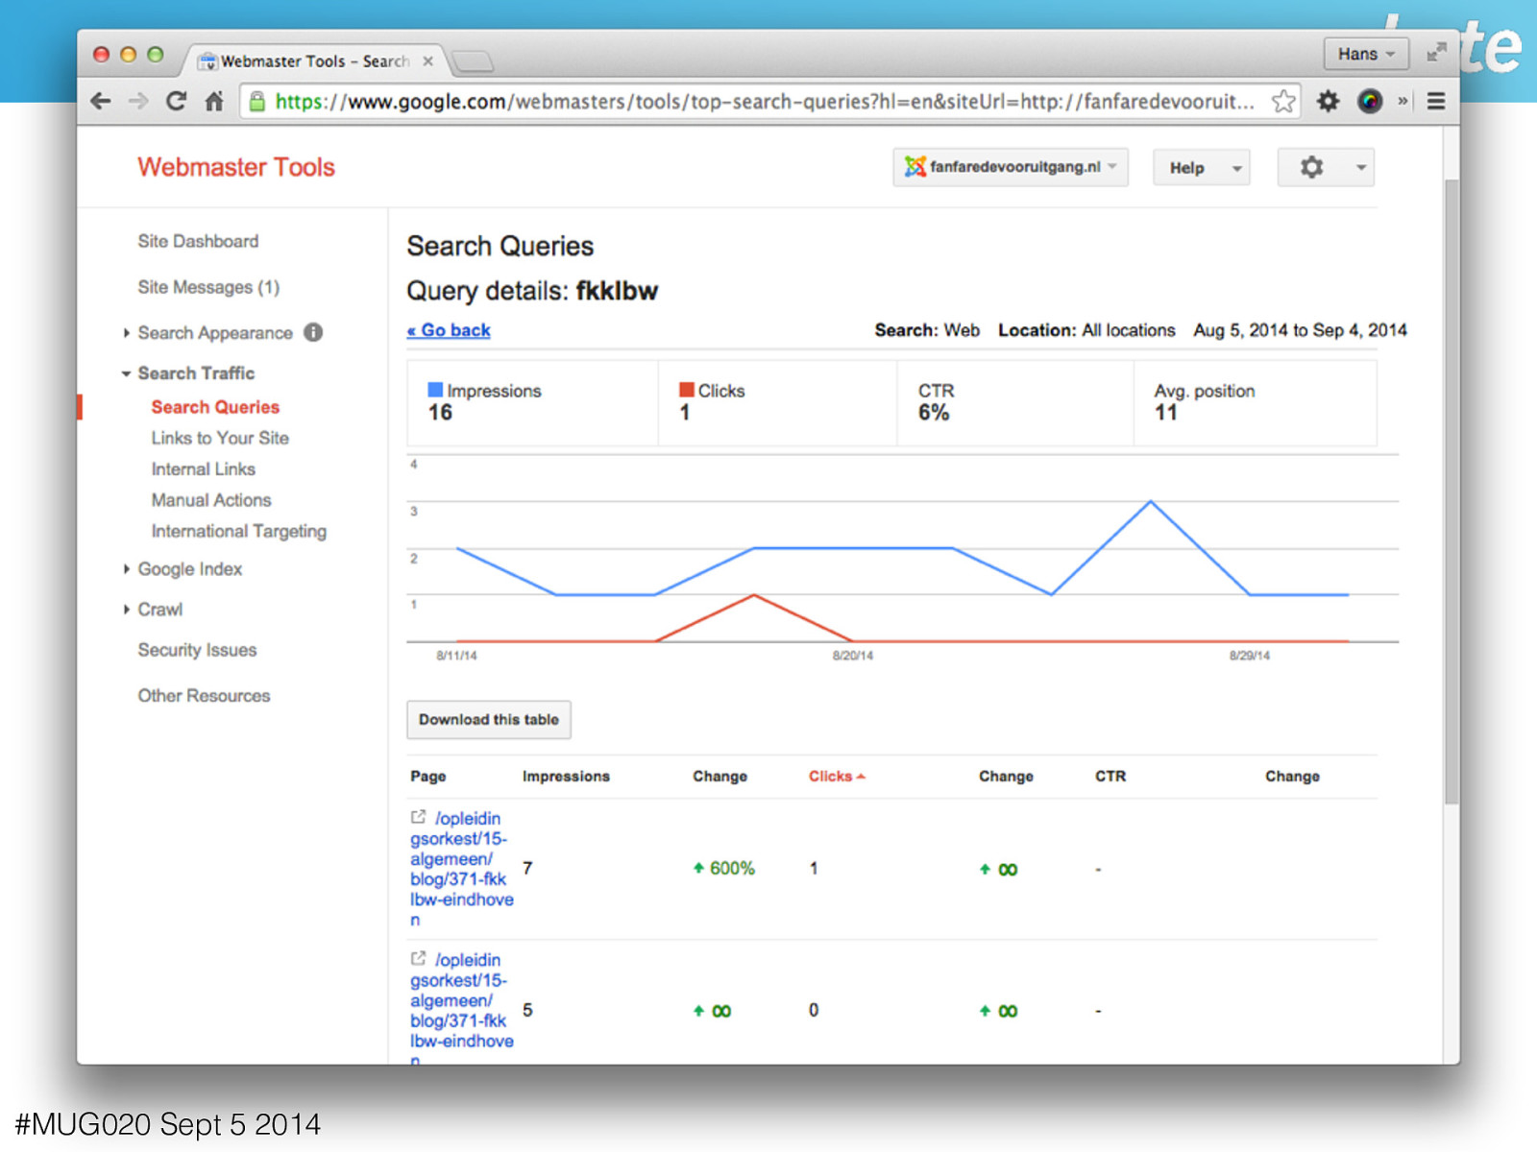
Task: Toggle fullscreen with the arrows icon
Action: 1436,53
